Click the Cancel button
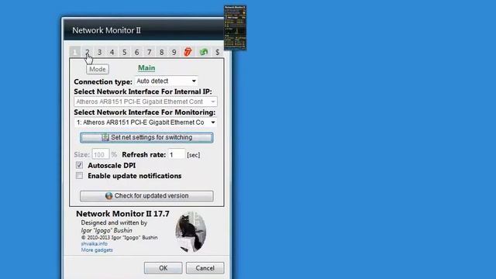 [205, 268]
